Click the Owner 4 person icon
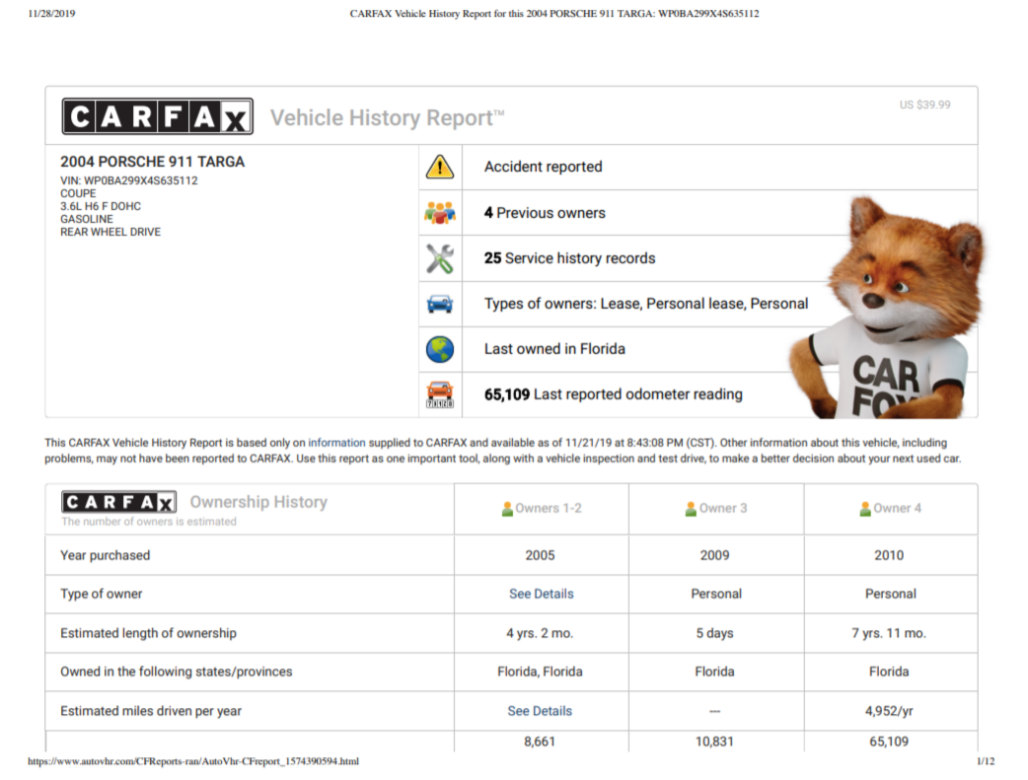 point(865,509)
